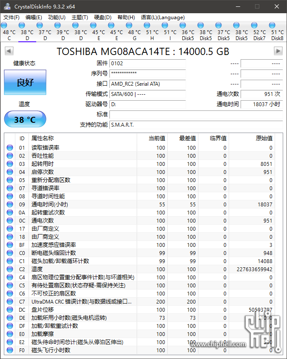The image size is (287, 359).
Task: Click the status orb for 通电时间(小时)
Action: [10, 204]
